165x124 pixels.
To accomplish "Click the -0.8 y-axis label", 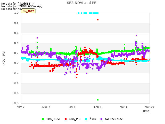I will click(x=16, y=103).
